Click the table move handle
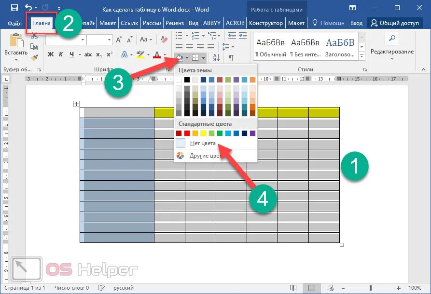431x294 pixels. pyautogui.click(x=76, y=104)
